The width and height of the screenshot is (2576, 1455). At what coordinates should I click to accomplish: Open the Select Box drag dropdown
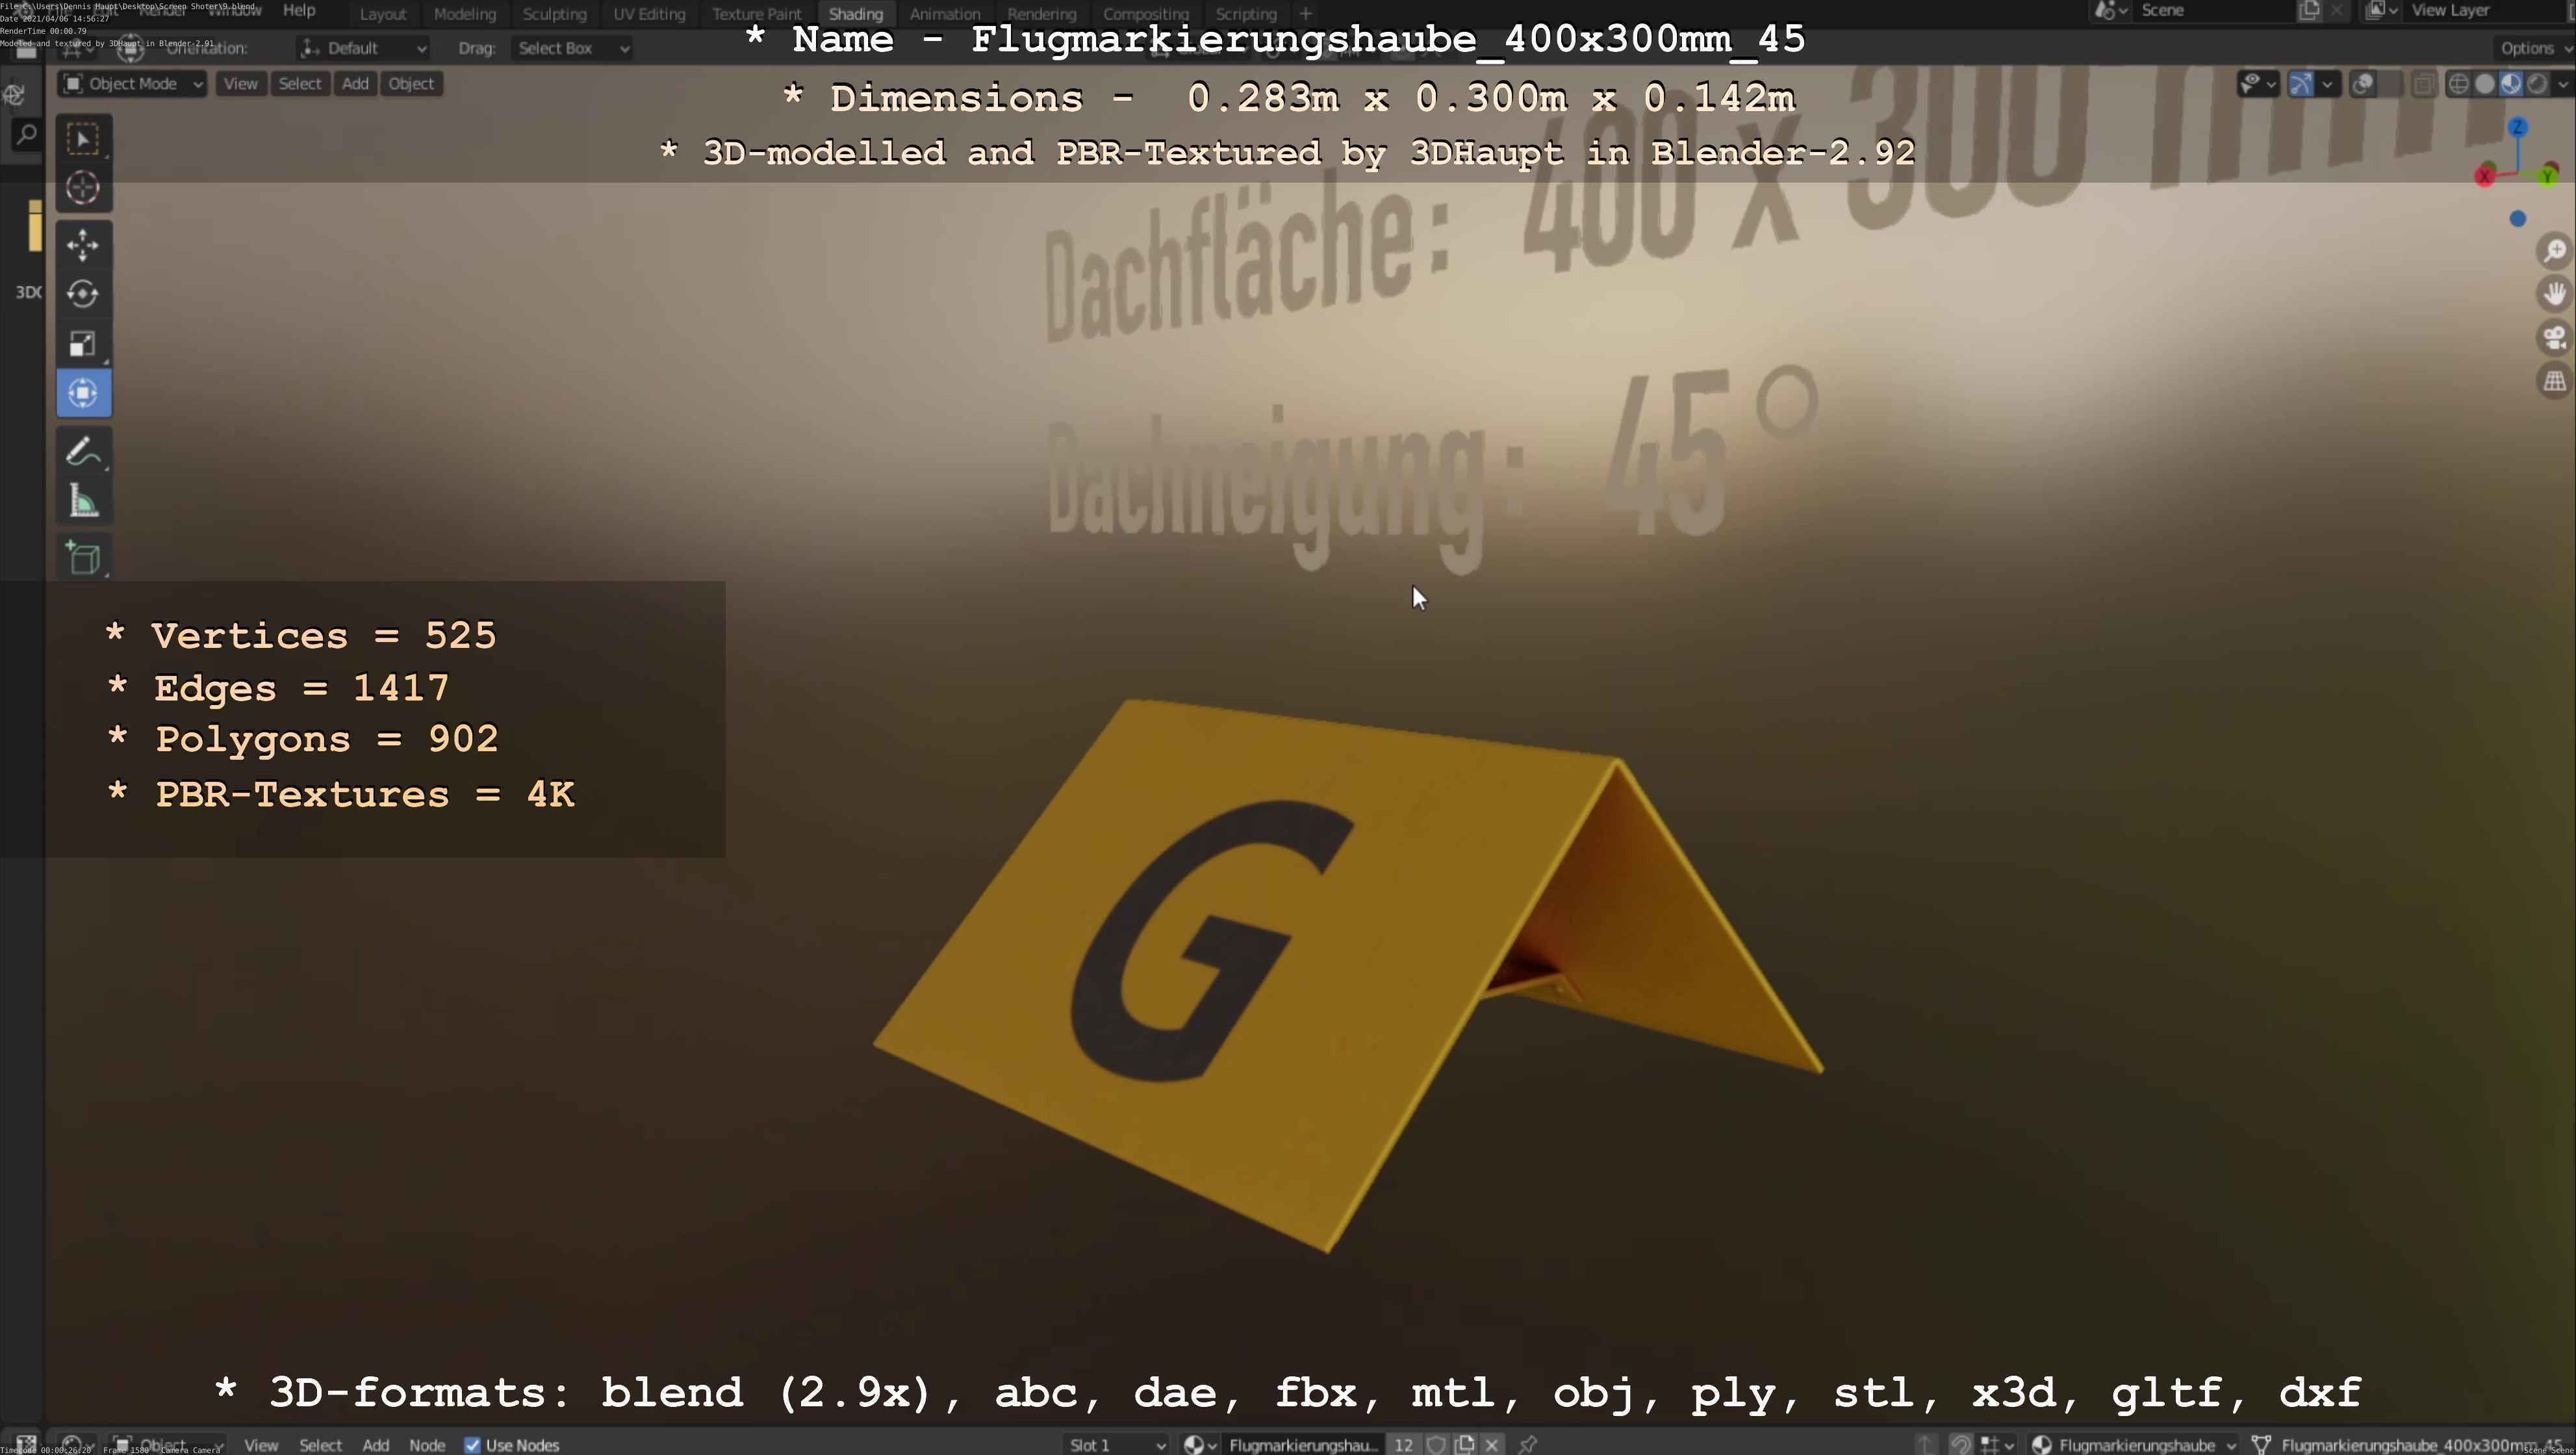[572, 48]
